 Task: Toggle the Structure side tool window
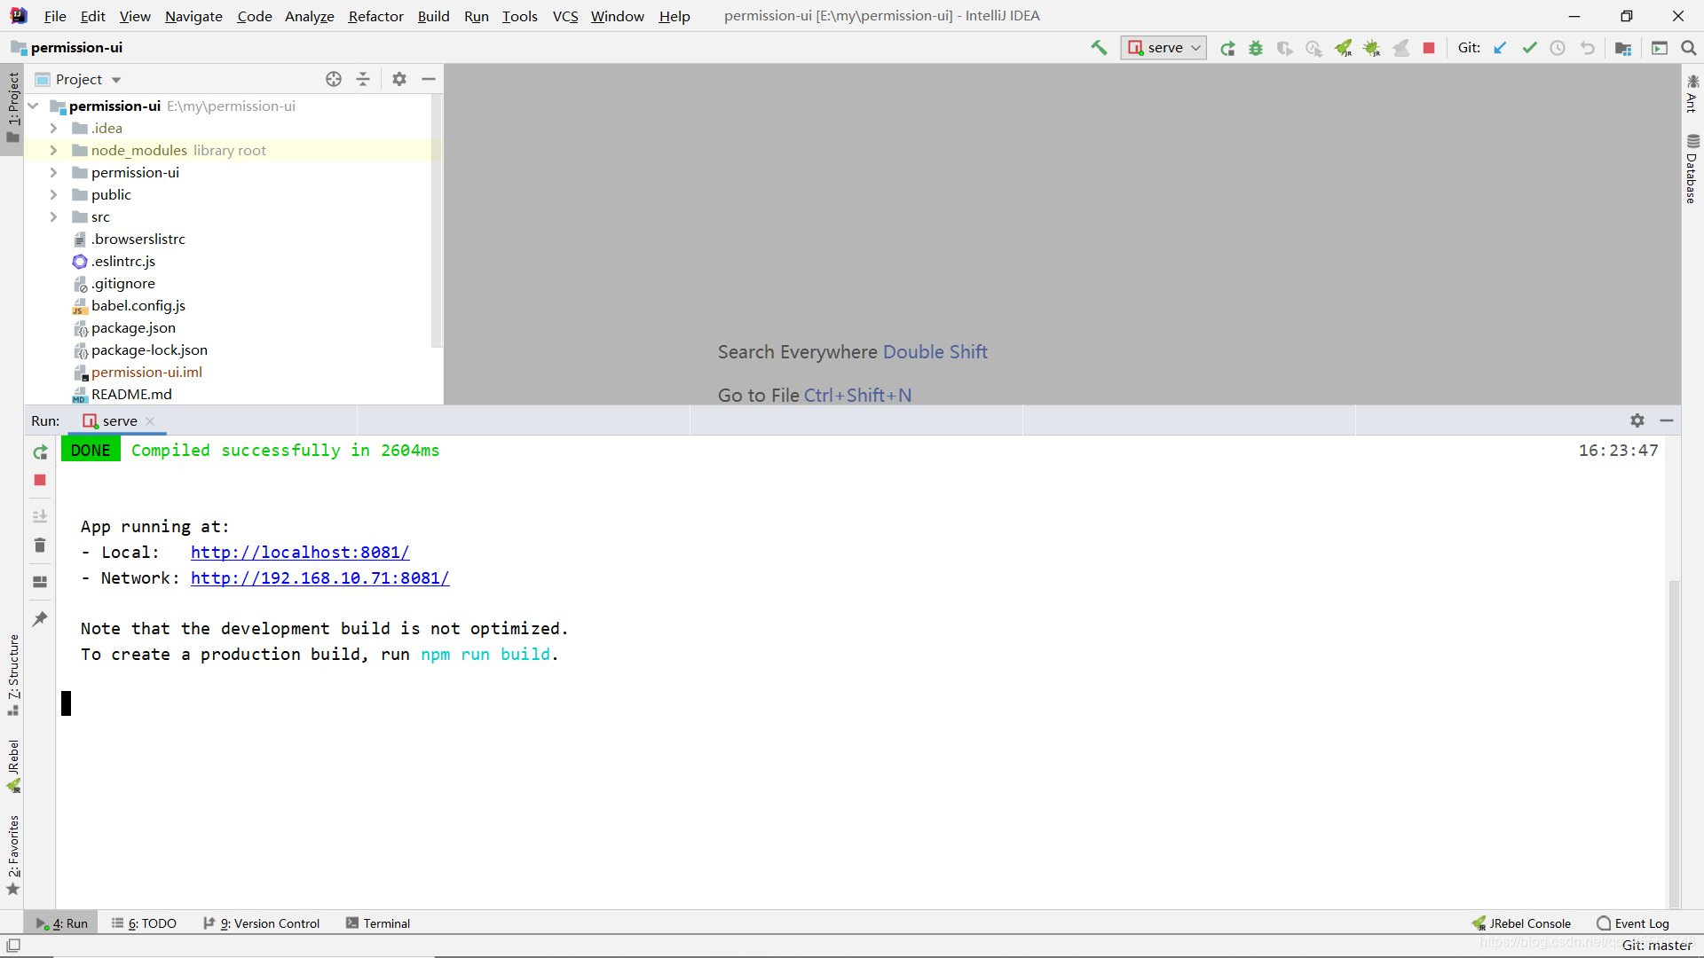(x=12, y=675)
